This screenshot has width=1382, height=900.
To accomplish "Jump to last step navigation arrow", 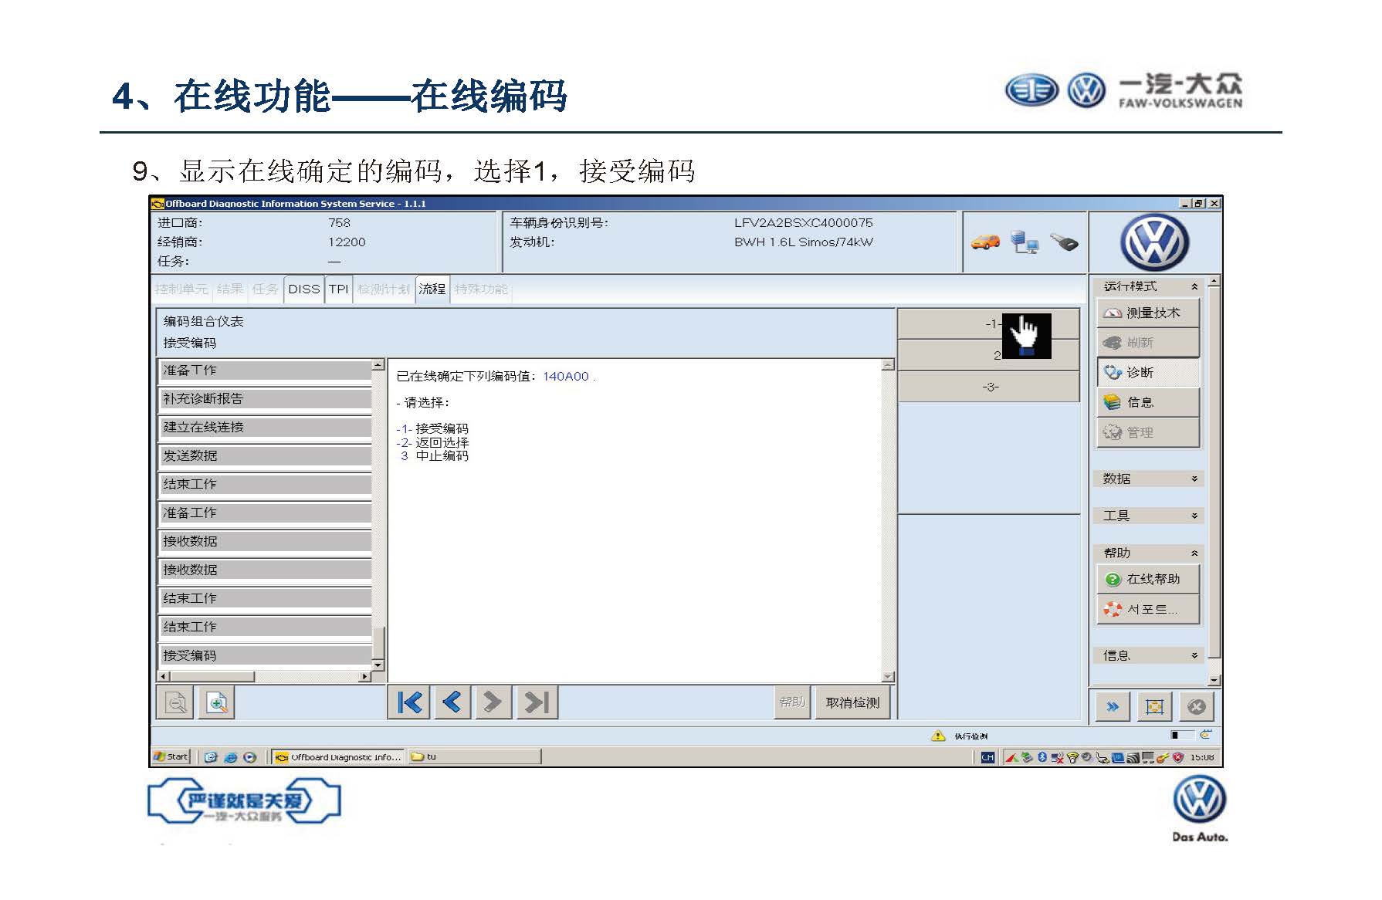I will click(x=537, y=702).
